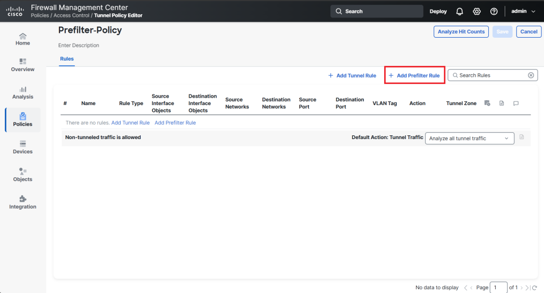Open Devices in the sidebar

coord(22,148)
